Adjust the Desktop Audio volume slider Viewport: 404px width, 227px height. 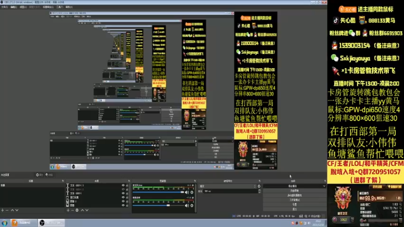(158, 205)
